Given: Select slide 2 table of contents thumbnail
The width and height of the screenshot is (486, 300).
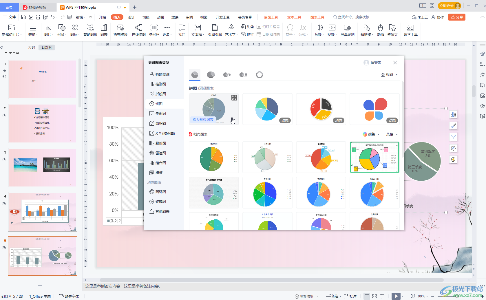Looking at the screenshot, I should pos(43,124).
